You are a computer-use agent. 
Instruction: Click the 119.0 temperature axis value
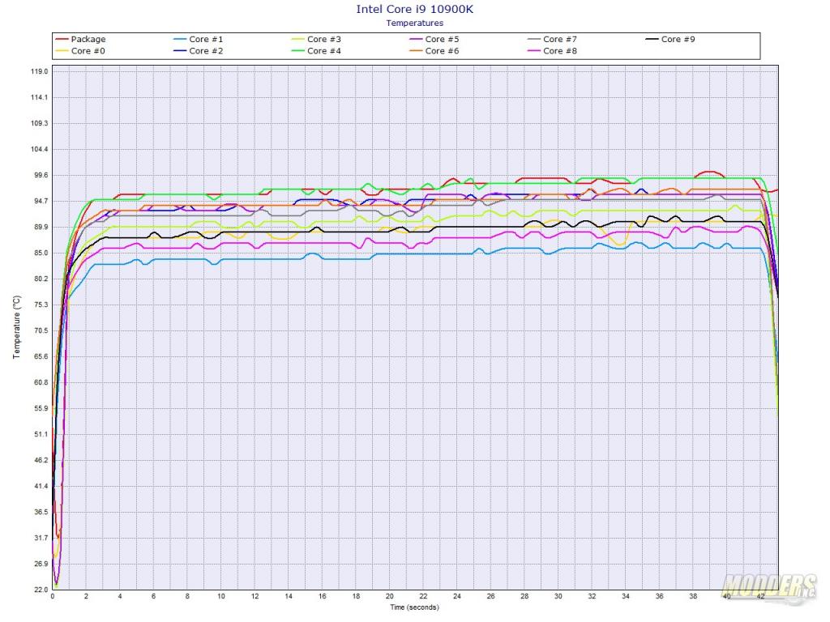point(39,71)
